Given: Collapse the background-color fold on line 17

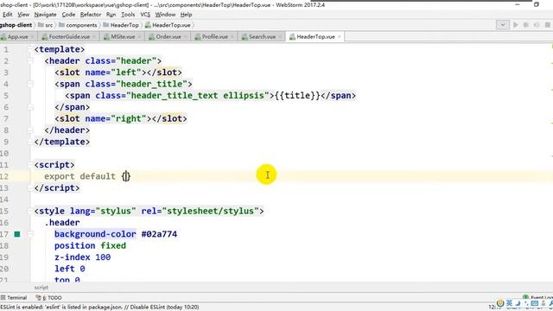Looking at the screenshot, I should pos(30,234).
